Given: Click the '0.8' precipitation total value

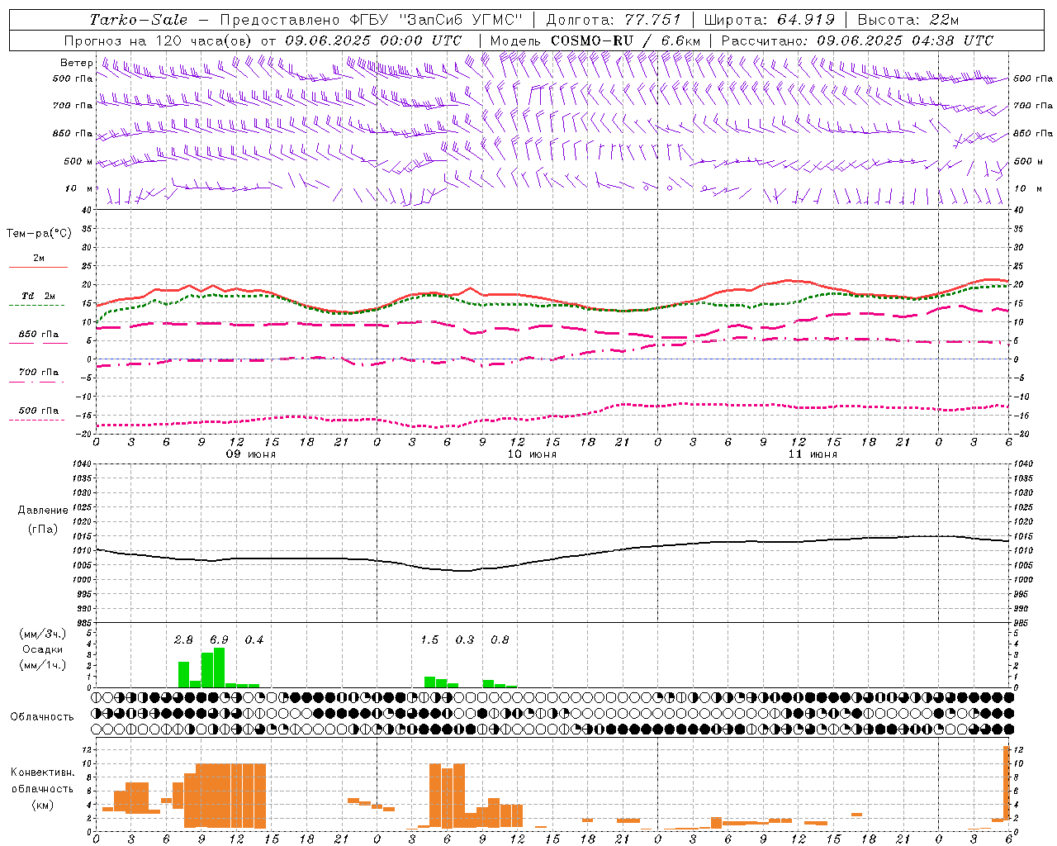Looking at the screenshot, I should [500, 639].
